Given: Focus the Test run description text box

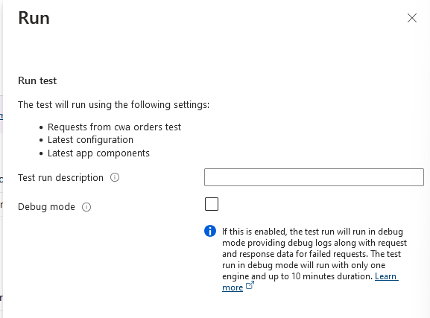Looking at the screenshot, I should point(314,177).
